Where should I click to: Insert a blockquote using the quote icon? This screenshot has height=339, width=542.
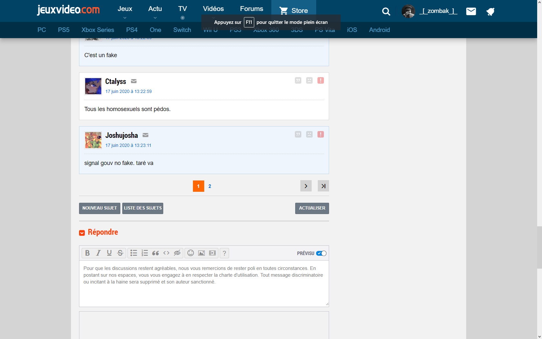pyautogui.click(x=156, y=253)
